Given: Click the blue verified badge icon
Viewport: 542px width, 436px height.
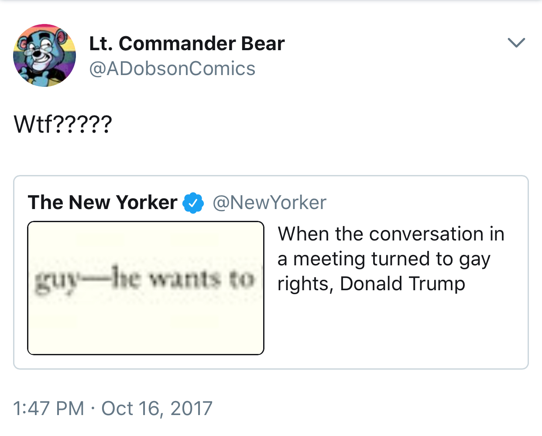Looking at the screenshot, I should (193, 203).
